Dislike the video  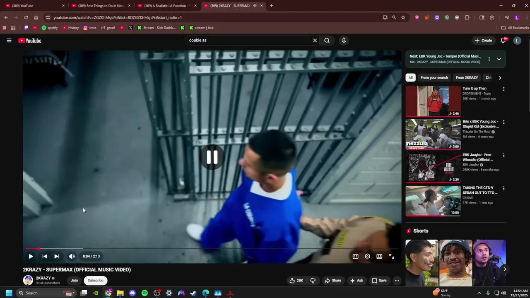tap(313, 280)
